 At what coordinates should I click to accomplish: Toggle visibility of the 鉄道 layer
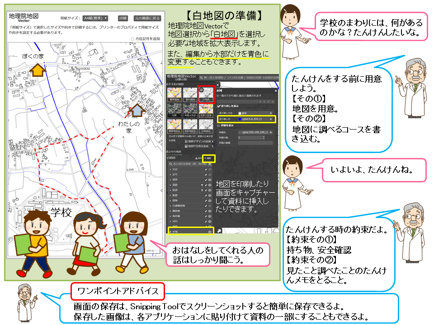click(210, 190)
